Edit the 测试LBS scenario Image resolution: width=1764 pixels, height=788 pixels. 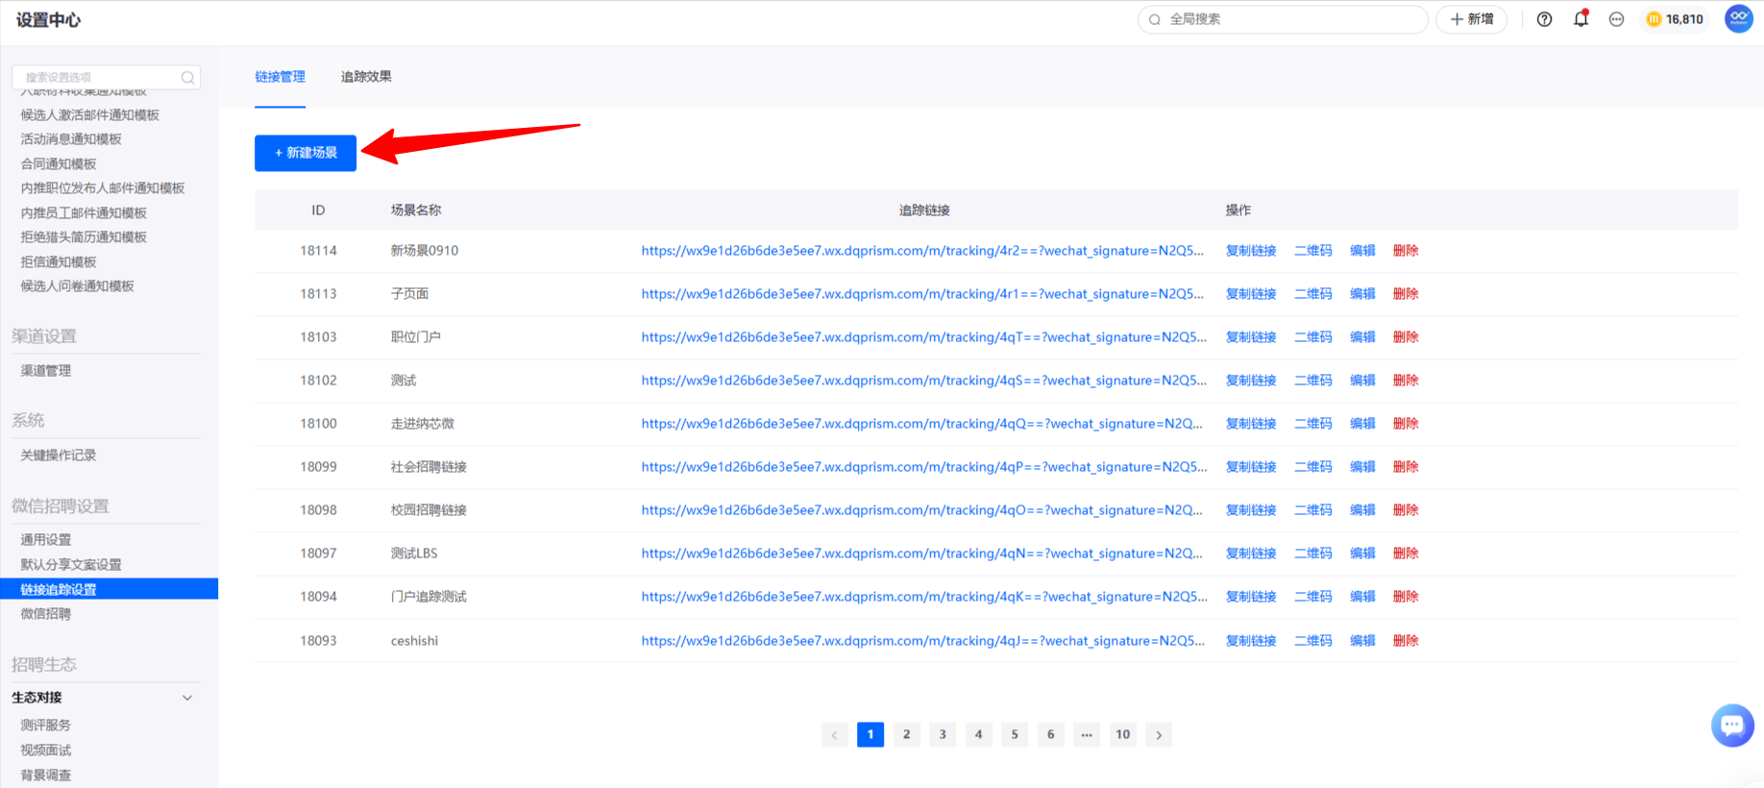pyautogui.click(x=1362, y=554)
